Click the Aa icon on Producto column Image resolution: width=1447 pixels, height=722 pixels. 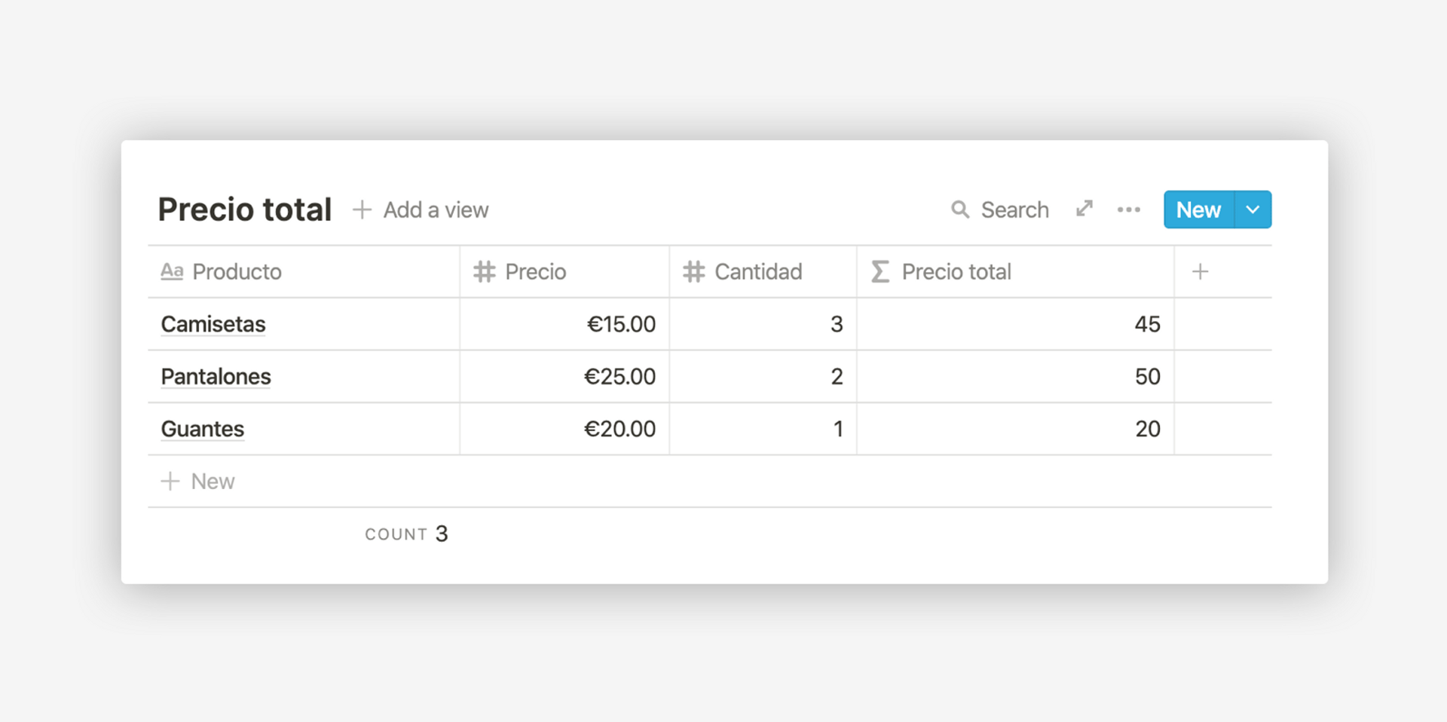(x=172, y=271)
